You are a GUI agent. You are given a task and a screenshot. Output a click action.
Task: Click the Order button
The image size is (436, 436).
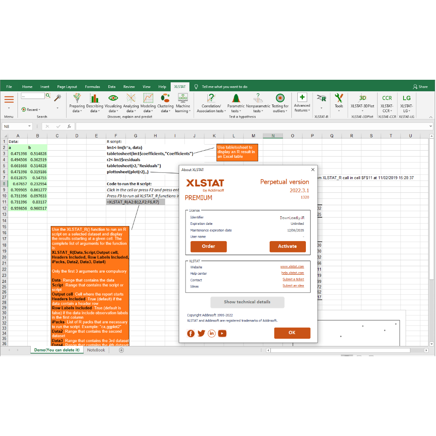[209, 246]
